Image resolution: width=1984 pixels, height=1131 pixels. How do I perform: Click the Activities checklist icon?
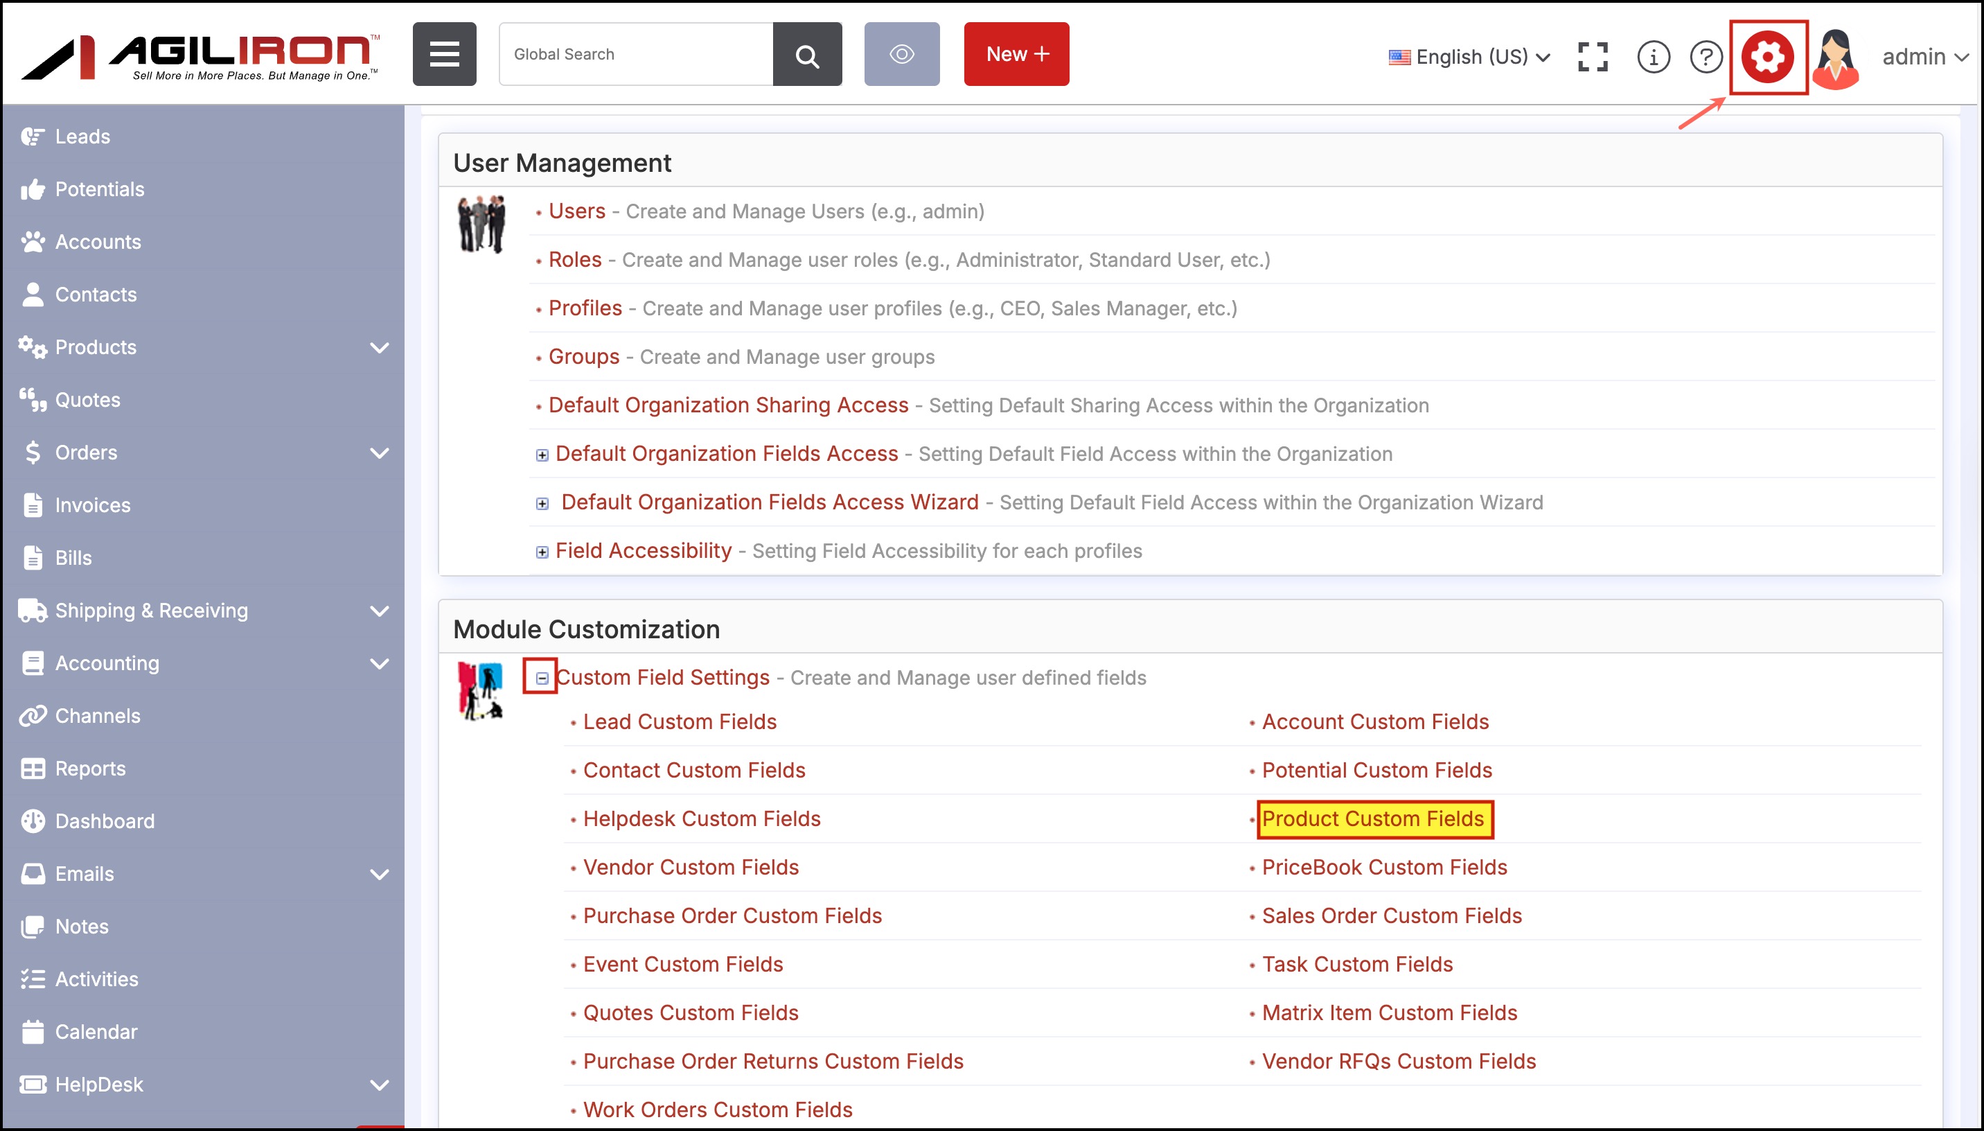click(x=33, y=979)
